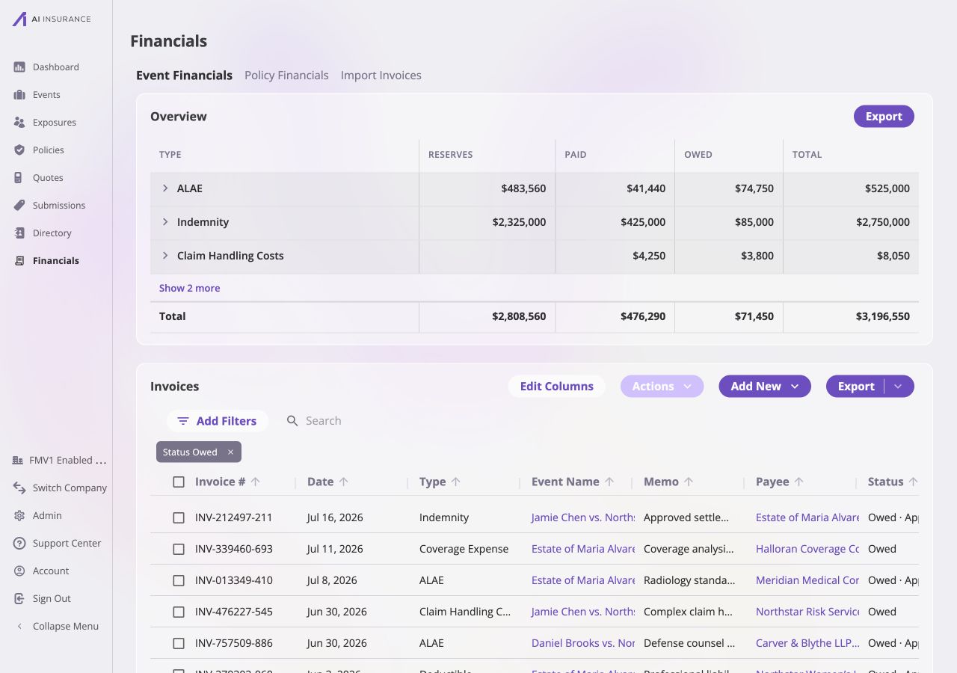Click the Submissions tag icon

[x=19, y=206]
